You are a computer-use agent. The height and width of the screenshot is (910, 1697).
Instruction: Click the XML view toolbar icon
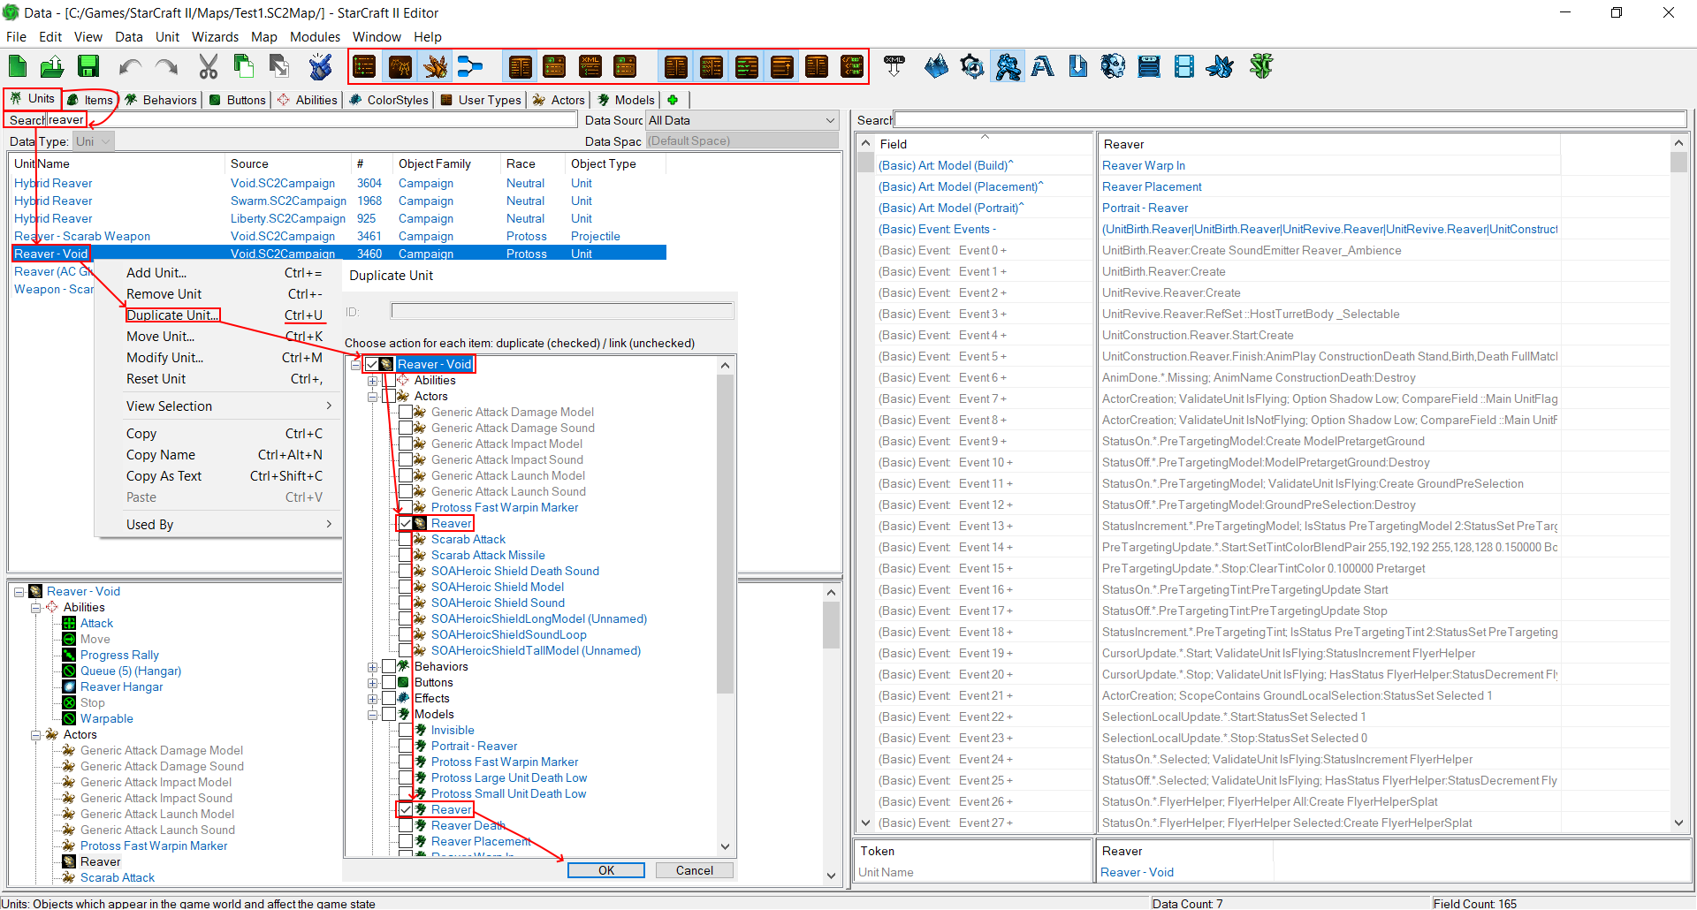coord(590,67)
